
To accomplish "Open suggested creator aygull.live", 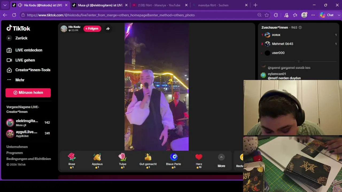I will [28, 133].
